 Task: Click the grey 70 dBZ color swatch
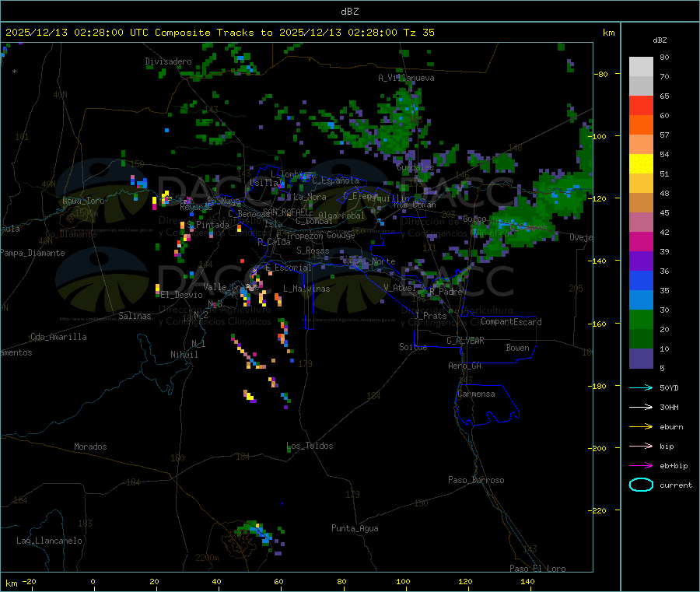pyautogui.click(x=641, y=86)
